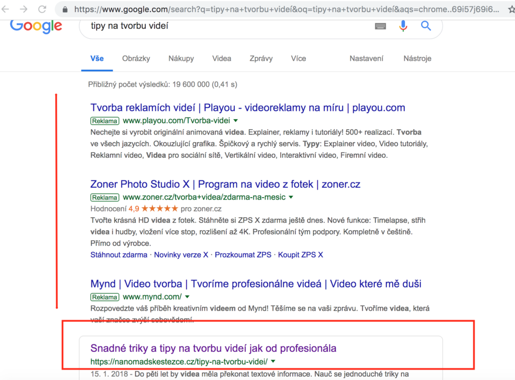Reload the page
Screen dimensions: 515x380
point(41,9)
